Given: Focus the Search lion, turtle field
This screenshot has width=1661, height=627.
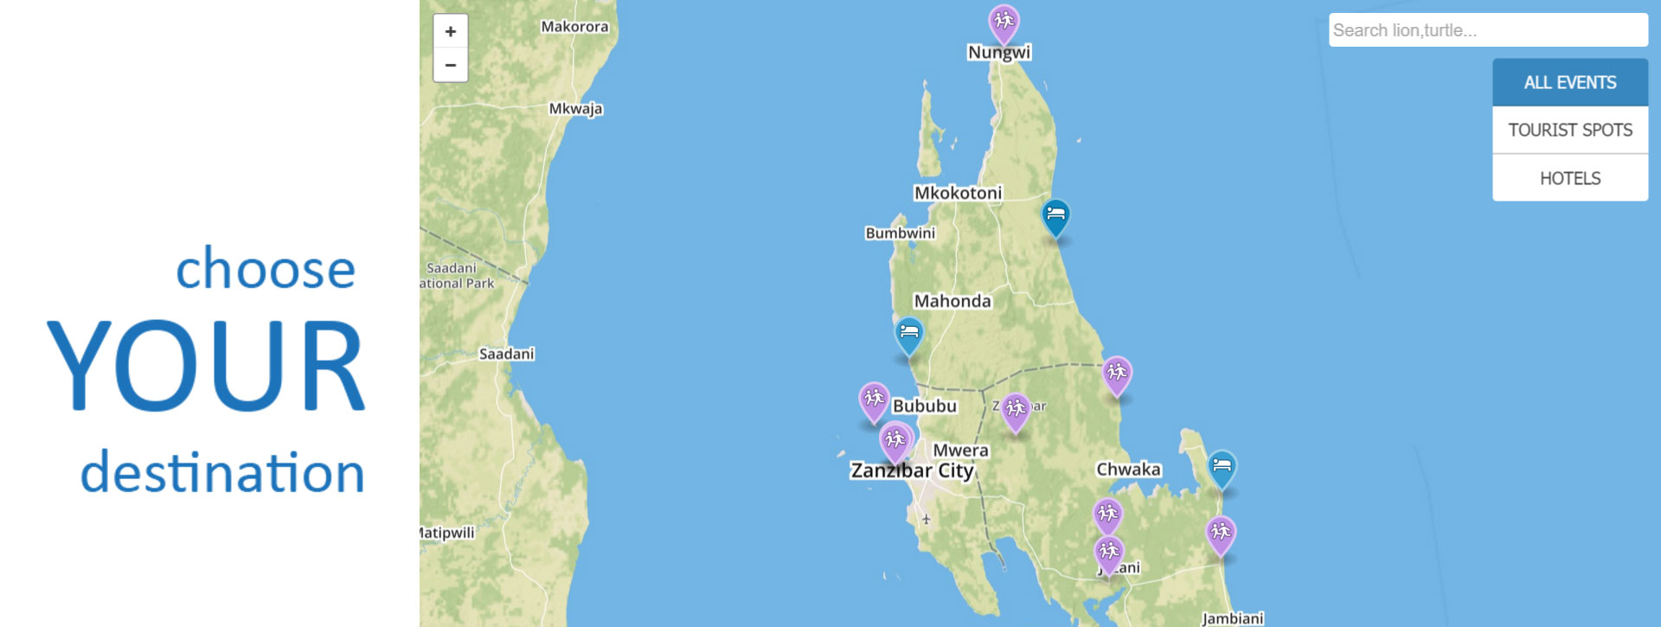Looking at the screenshot, I should point(1488,30).
